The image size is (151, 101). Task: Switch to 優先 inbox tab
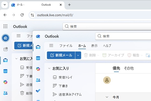coord(116,68)
